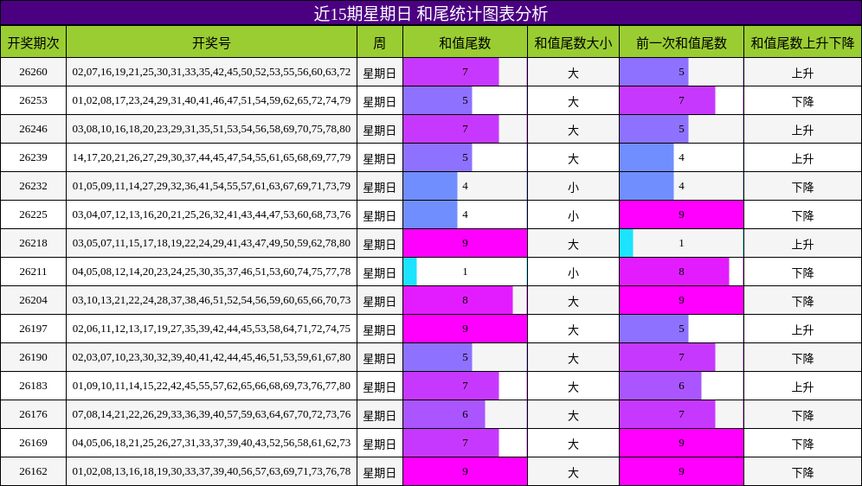The image size is (862, 486).
Task: Click the 星期日 cell in row 26190
Action: (380, 359)
